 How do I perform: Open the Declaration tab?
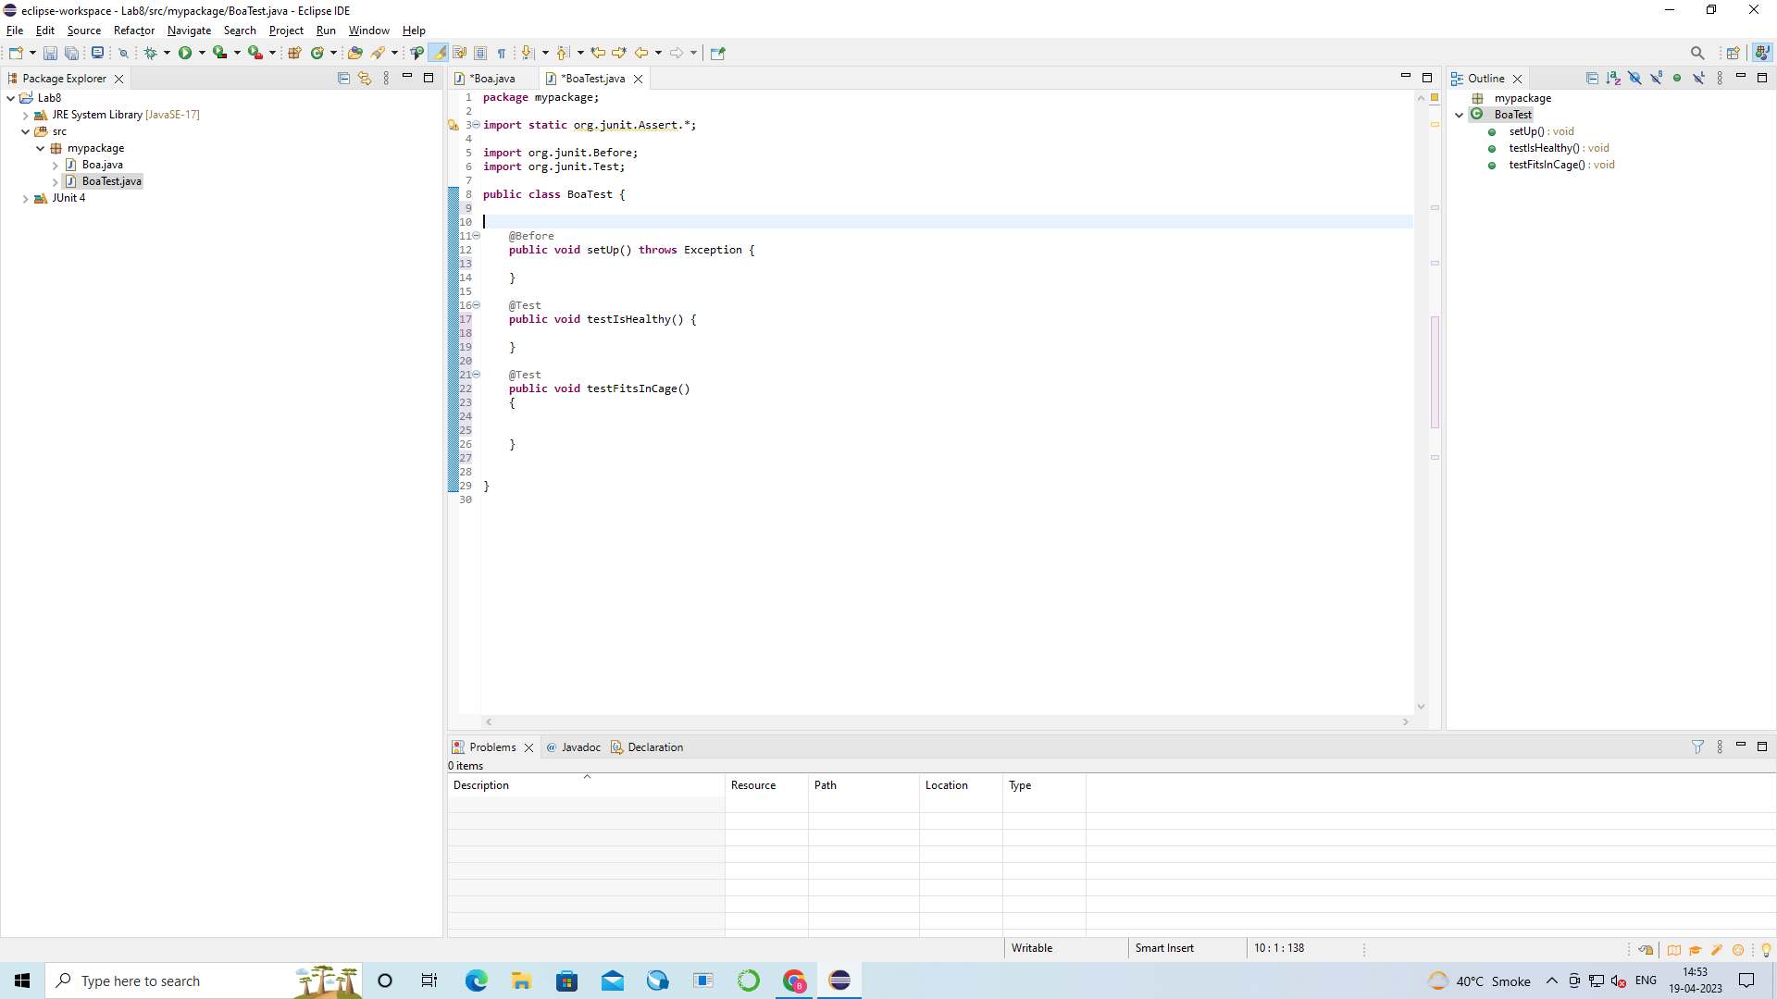[x=647, y=747]
